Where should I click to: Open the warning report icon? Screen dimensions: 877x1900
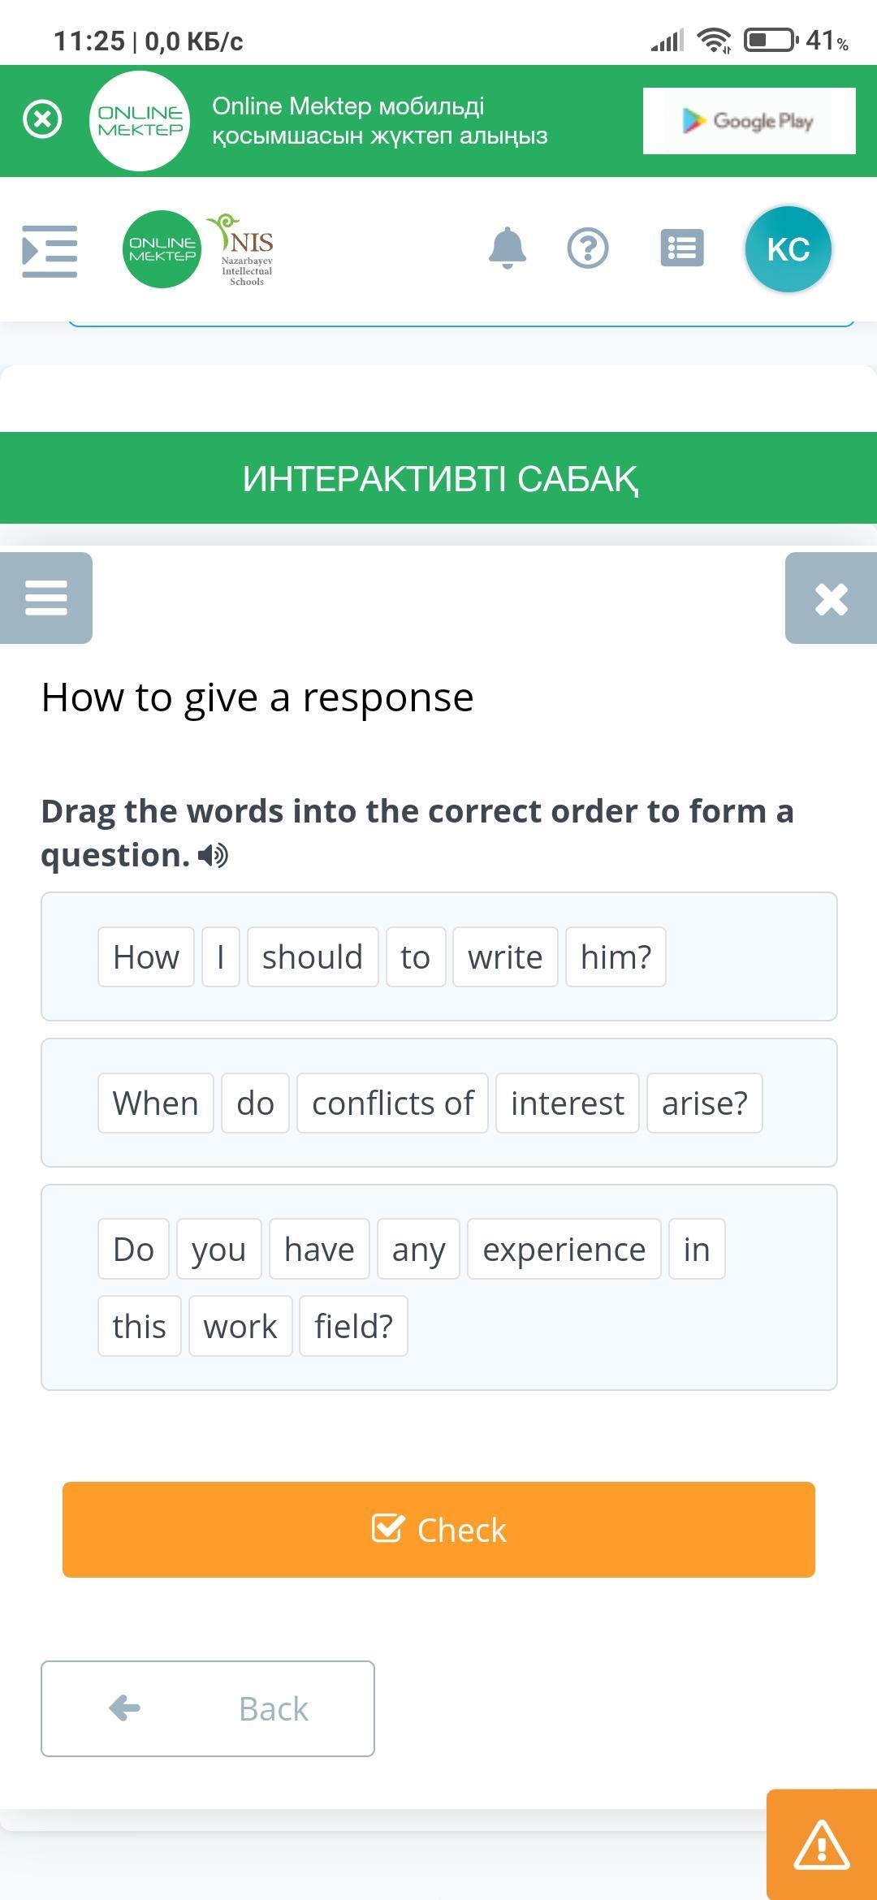[822, 1845]
